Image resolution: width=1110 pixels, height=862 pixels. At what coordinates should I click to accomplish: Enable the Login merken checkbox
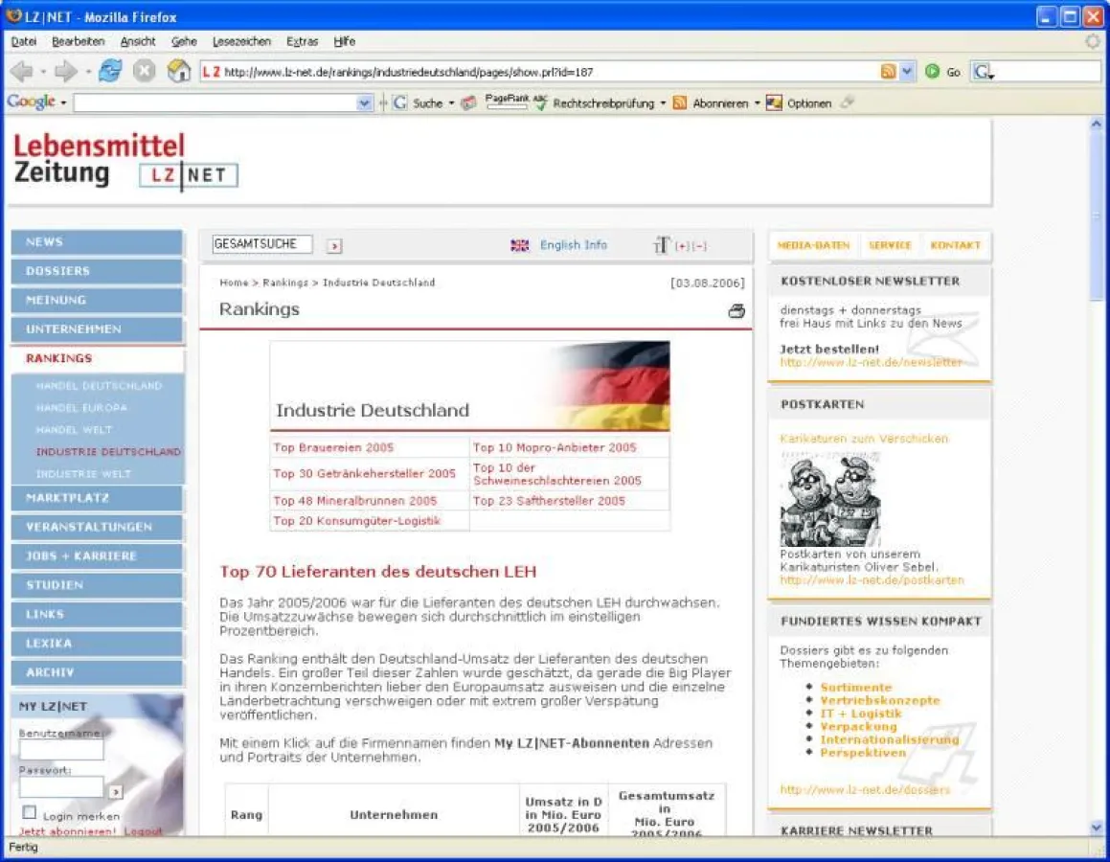click(30, 814)
